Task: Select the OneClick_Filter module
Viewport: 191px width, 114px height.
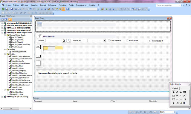Action: coord(18,66)
